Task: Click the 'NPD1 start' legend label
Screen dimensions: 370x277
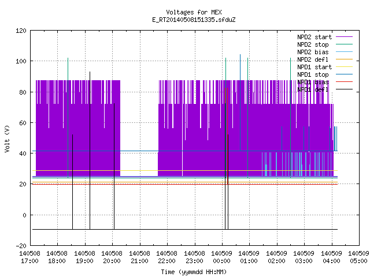Action: [x=314, y=67]
